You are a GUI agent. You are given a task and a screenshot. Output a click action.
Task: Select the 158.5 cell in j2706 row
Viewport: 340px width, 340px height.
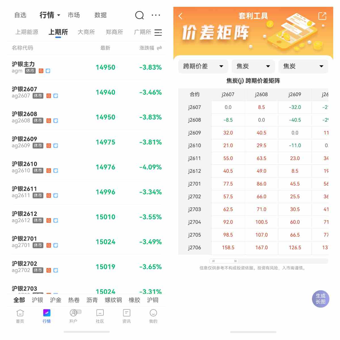pyautogui.click(x=228, y=248)
